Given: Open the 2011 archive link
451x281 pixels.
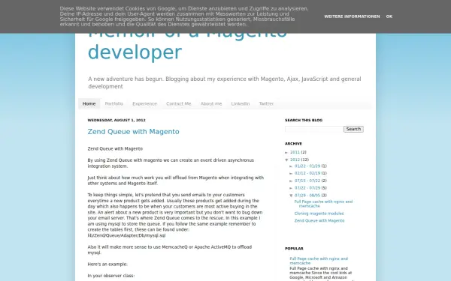Looking at the screenshot, I should tap(295, 152).
